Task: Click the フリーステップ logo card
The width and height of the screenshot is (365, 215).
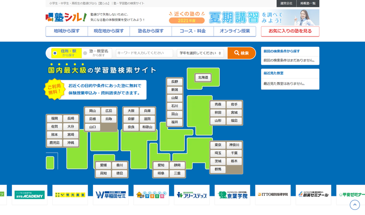Action: click(192, 195)
